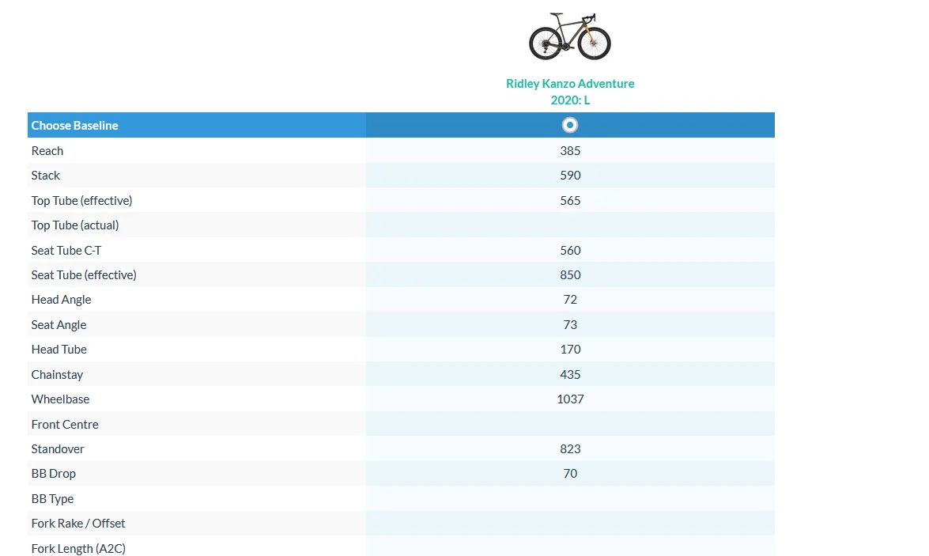Click the Head Tube value 170
The image size is (929, 556).
click(570, 350)
